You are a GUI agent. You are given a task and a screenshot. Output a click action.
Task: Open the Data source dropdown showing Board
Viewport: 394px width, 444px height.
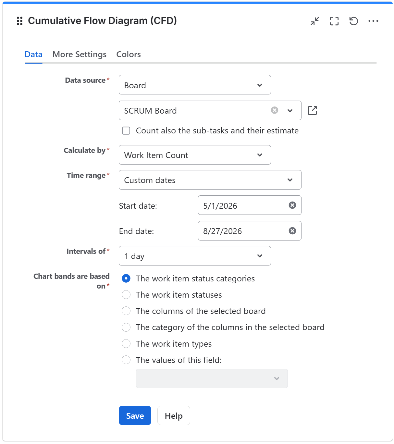[195, 85]
